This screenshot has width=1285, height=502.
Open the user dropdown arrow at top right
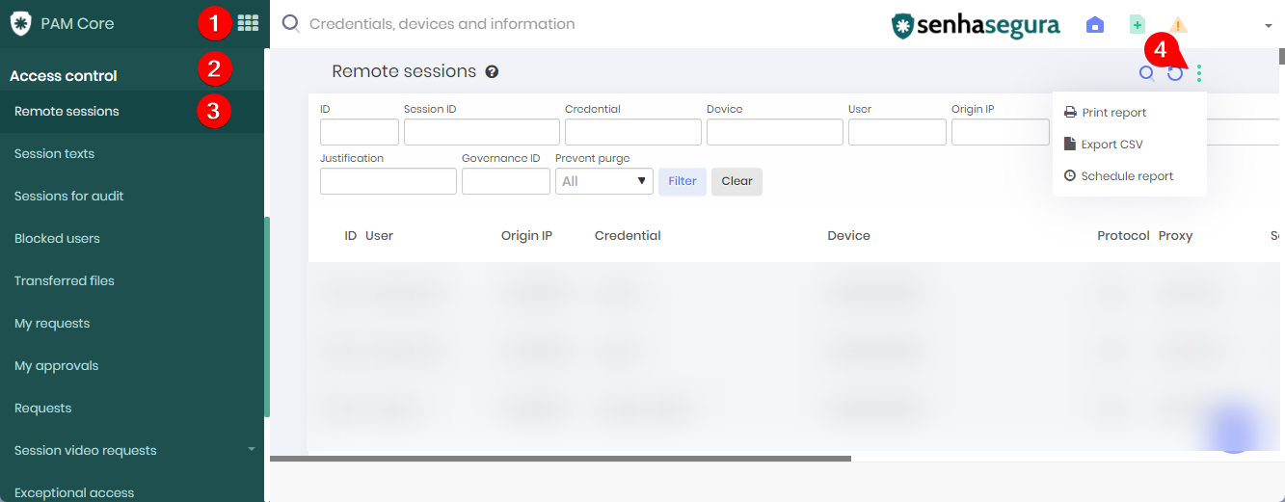pos(1269,26)
